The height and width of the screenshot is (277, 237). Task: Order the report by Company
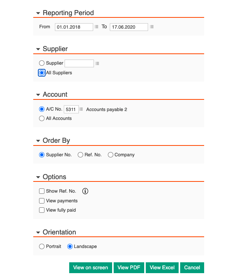(x=111, y=155)
